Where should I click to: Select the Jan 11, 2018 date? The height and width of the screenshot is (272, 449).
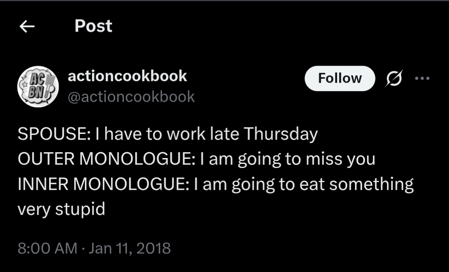tap(130, 248)
